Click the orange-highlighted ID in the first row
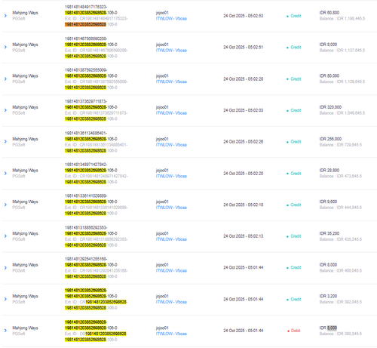Image resolution: width=377 pixels, height=348 pixels. click(x=85, y=24)
